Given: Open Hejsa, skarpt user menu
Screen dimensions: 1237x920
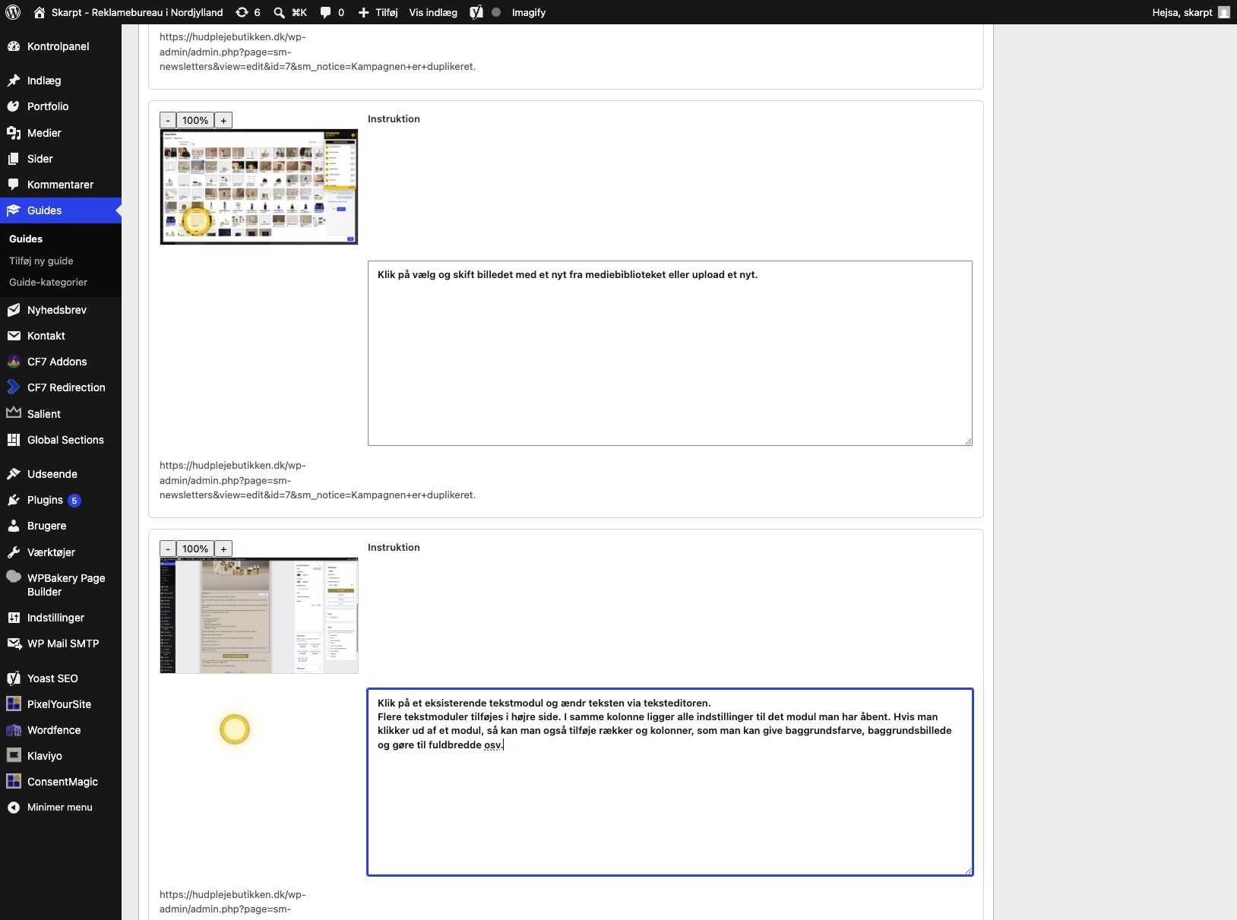Looking at the screenshot, I should 1191,12.
